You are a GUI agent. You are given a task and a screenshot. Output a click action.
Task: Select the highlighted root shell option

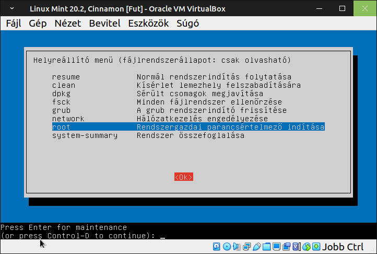(x=188, y=127)
